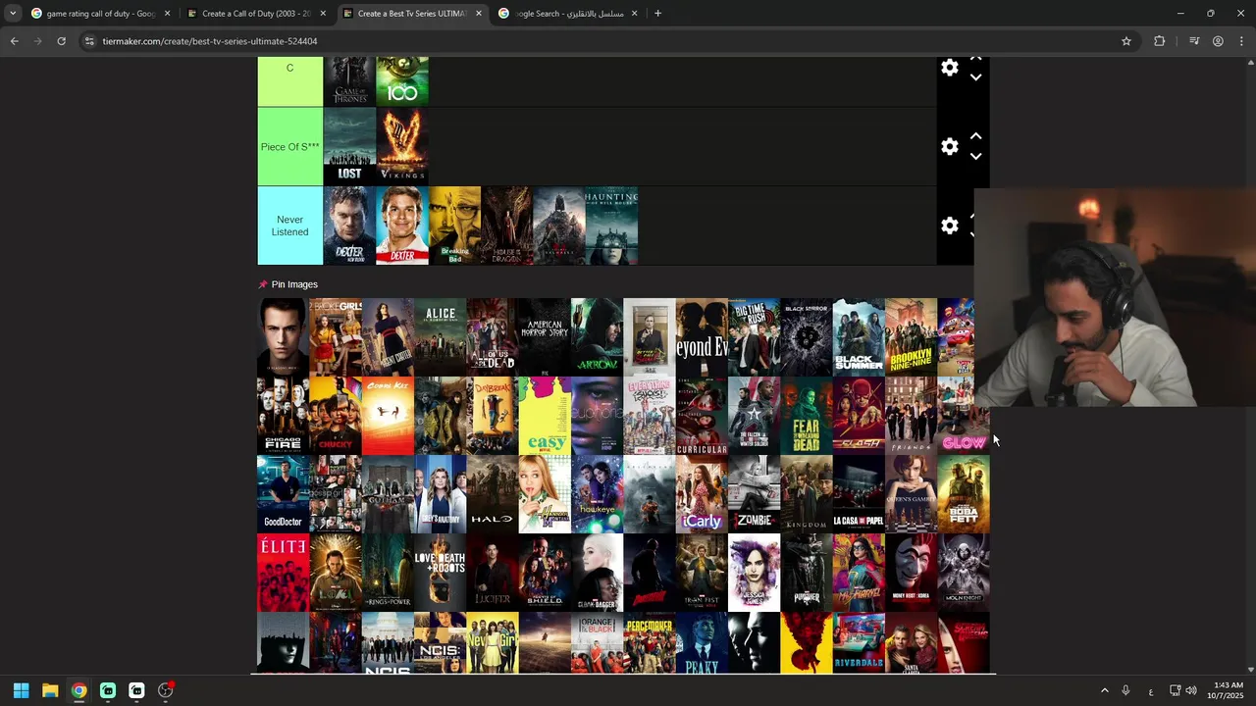The image size is (1256, 706).
Task: Open Windows Start menu
Action: [21, 690]
